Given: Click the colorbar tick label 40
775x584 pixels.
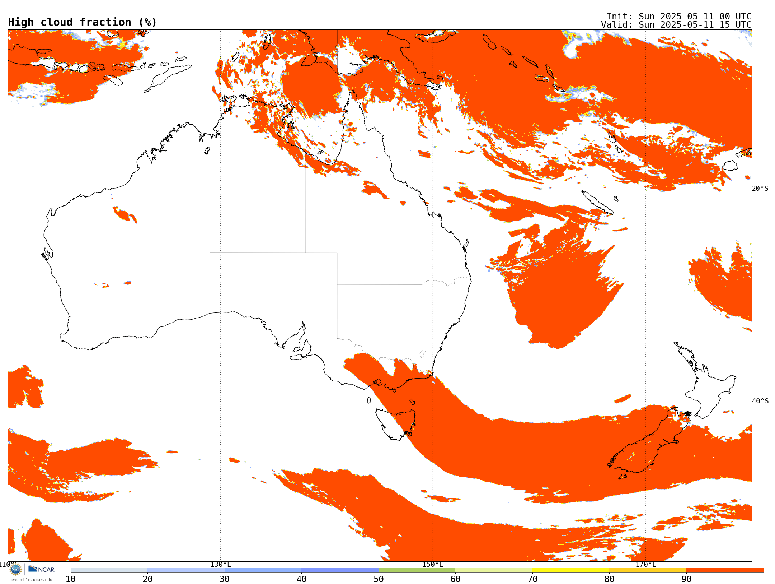Looking at the screenshot, I should (x=301, y=579).
